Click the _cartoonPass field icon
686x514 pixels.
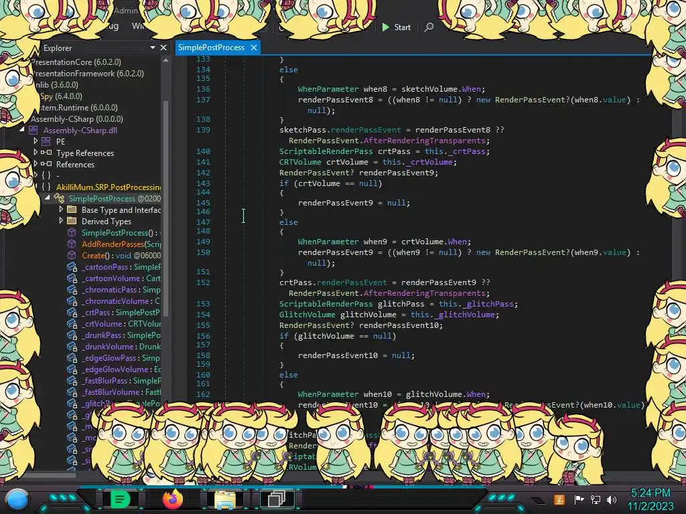72,266
